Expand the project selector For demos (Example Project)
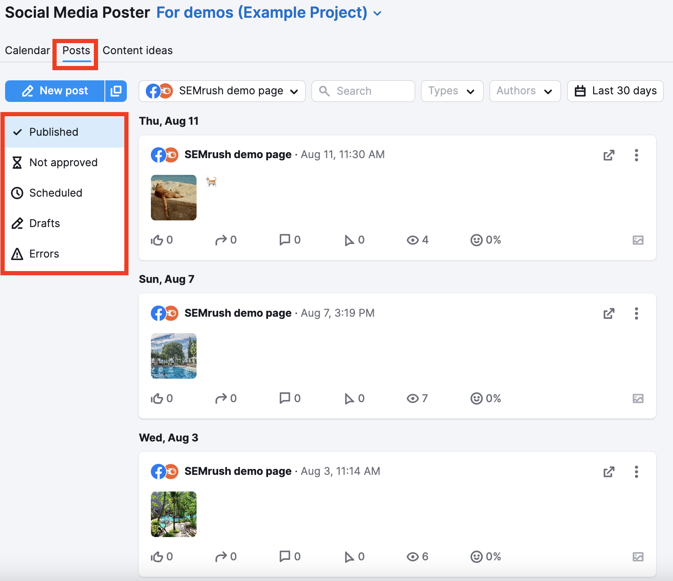Screen dimensions: 673x581 269,13
